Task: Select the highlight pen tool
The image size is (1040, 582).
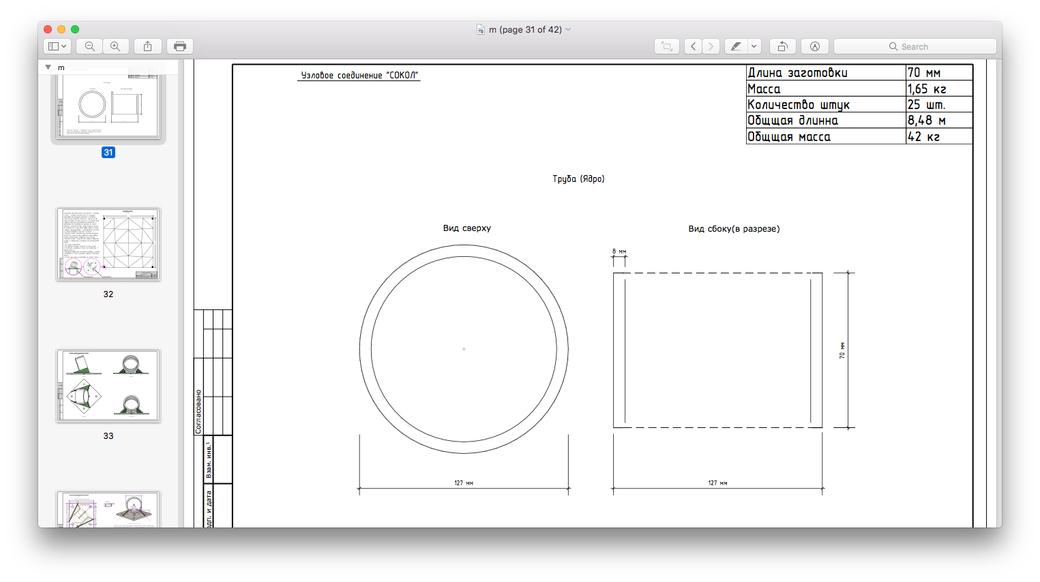Action: point(736,46)
